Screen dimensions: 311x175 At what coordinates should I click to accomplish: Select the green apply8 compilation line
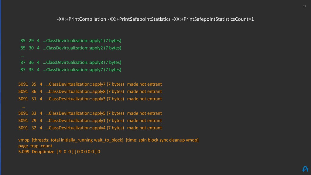pos(71,63)
